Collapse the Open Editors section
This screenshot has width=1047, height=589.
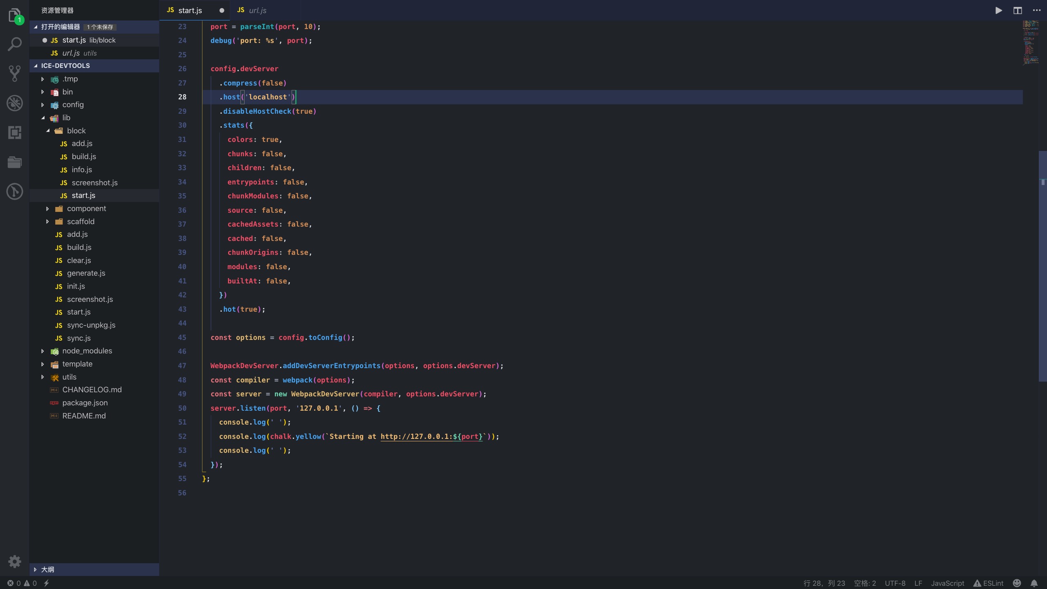[x=94, y=27]
